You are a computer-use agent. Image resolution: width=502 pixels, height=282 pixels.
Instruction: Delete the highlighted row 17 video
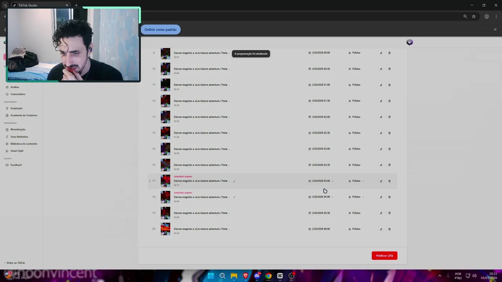389,181
